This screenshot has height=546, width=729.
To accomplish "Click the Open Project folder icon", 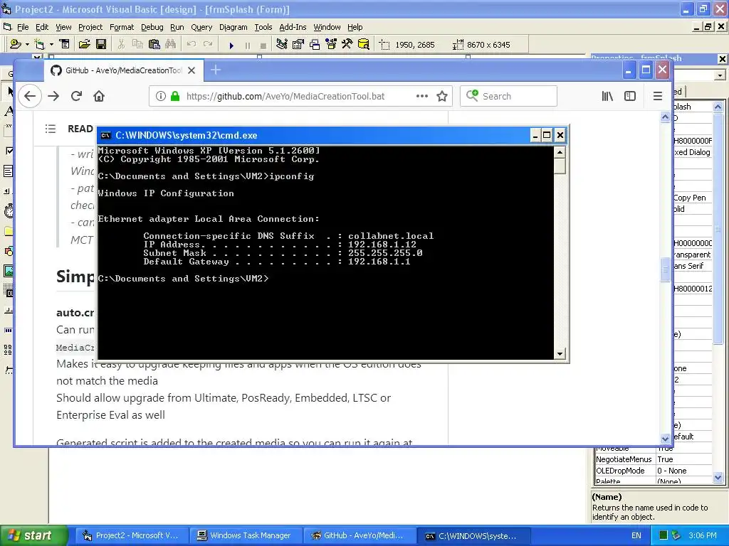I will pyautogui.click(x=84, y=45).
